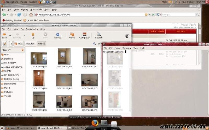209x130 pixels.
Task: Click the path bar left scroll arrow
Action: (11, 44)
